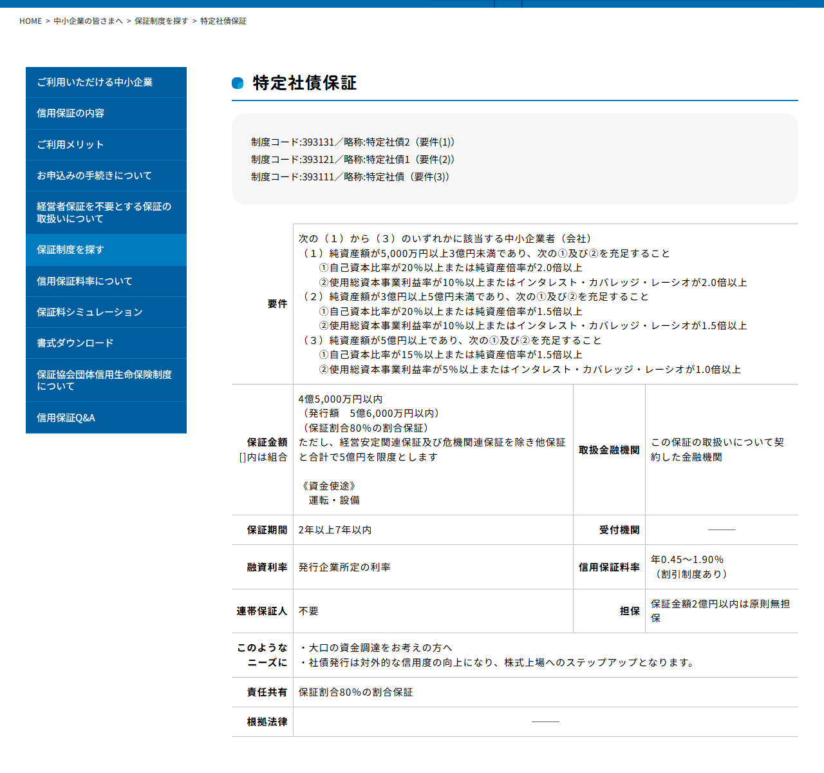This screenshot has height=773, width=824.
Task: Click the 連帯保証人 row header
Action: click(262, 611)
